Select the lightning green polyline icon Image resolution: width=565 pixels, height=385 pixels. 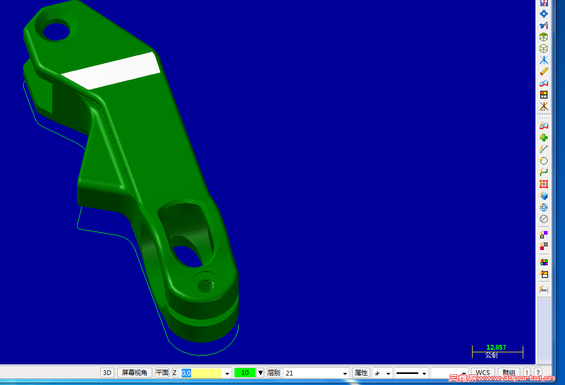[544, 172]
